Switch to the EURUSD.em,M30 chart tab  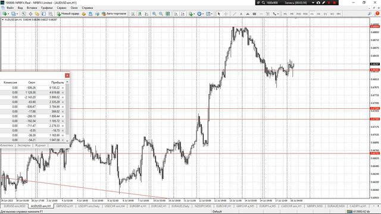(14, 206)
